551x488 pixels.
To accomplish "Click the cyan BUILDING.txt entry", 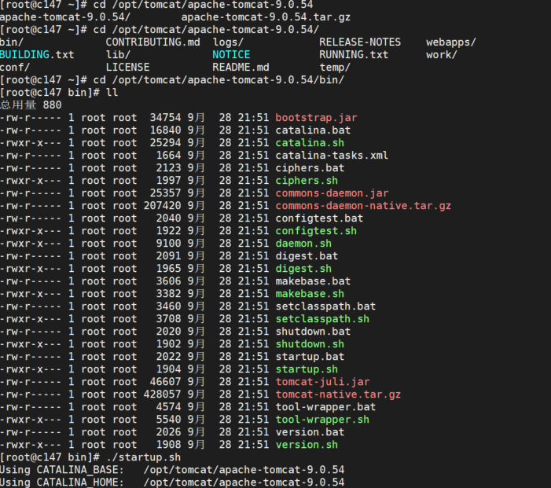I will tap(37, 55).
